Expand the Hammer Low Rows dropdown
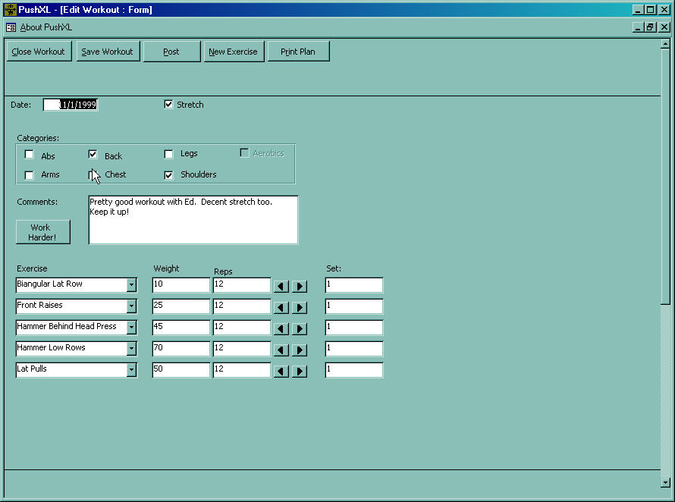675x502 pixels. tap(131, 348)
